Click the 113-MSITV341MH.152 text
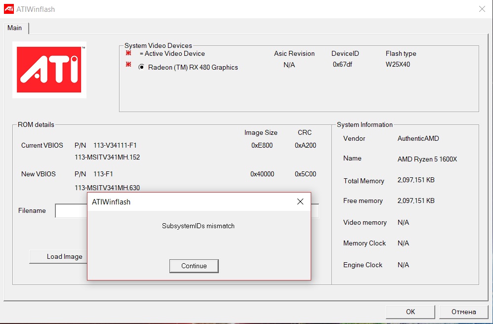This screenshot has height=324, width=493. tap(107, 157)
